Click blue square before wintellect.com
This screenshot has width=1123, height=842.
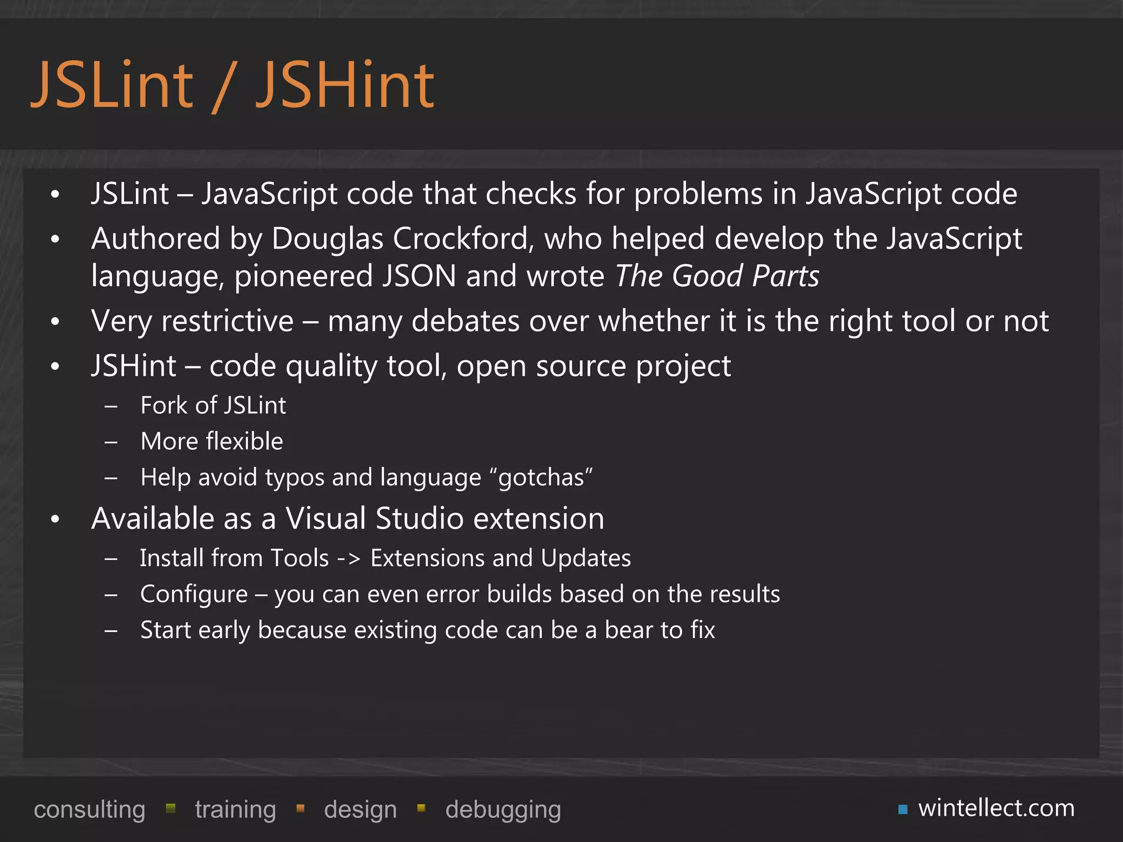903,810
